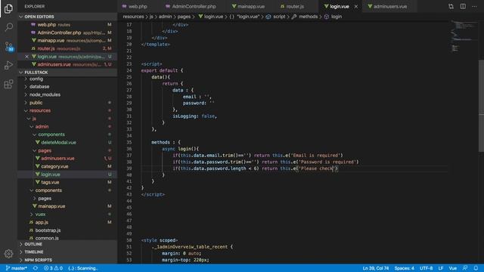484x272 pixels.
Task: Click line number 35 in gutter
Action: pos(129,142)
